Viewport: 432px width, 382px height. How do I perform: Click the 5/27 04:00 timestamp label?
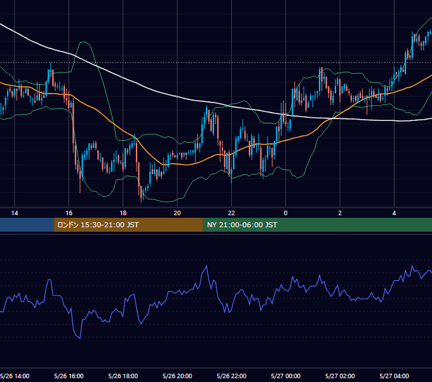(x=394, y=376)
